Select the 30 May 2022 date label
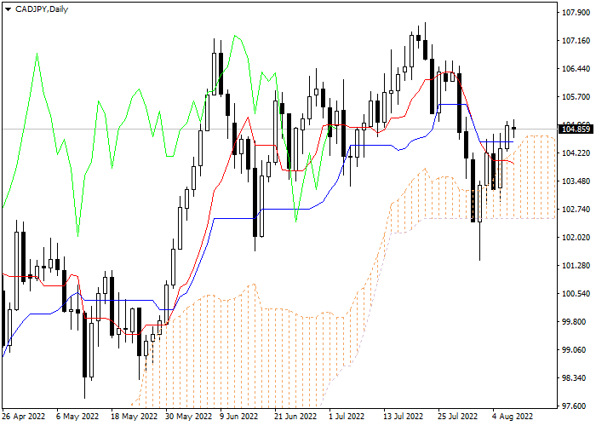The image size is (596, 426). [x=189, y=417]
